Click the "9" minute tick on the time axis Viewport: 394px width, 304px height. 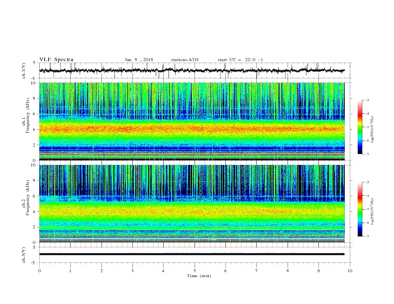(x=318, y=271)
